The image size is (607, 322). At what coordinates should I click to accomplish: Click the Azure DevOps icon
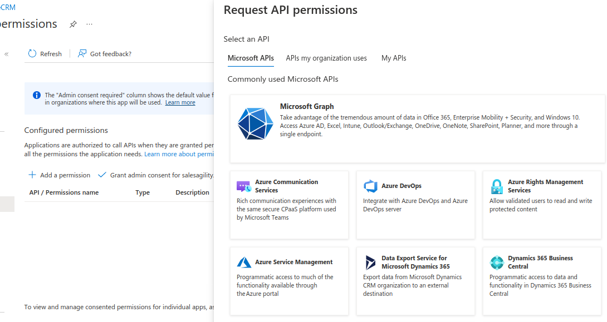[x=370, y=186]
